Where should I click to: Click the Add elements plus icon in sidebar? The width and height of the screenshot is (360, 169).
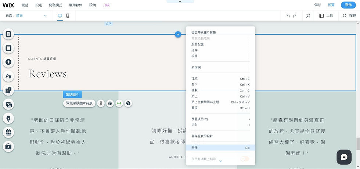(8, 62)
